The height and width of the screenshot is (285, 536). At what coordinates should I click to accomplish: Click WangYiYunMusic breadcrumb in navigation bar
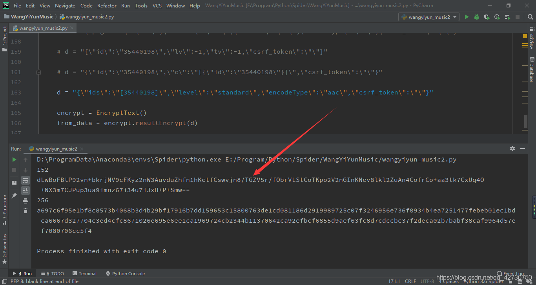(x=29, y=17)
